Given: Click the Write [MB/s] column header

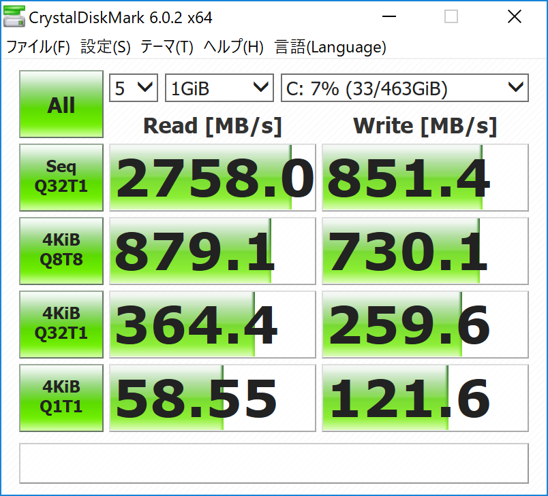Looking at the screenshot, I should (425, 126).
